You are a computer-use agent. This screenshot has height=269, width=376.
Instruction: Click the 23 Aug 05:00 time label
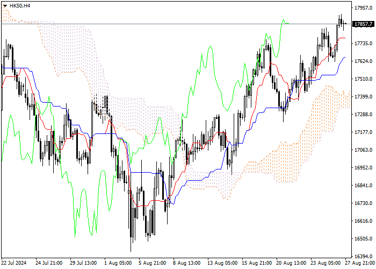(x=326, y=263)
